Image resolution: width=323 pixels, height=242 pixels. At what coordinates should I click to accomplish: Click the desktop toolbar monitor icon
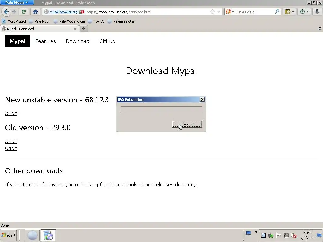[x=249, y=233]
